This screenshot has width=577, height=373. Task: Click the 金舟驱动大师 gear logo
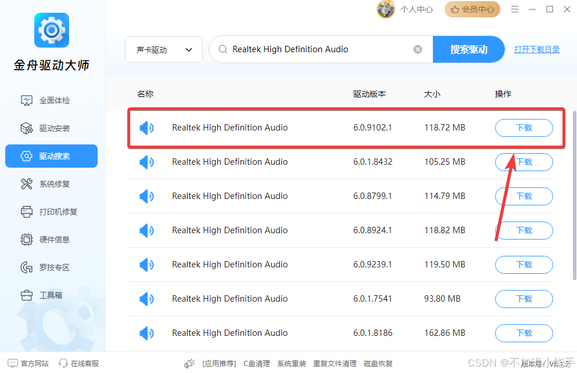[x=52, y=30]
